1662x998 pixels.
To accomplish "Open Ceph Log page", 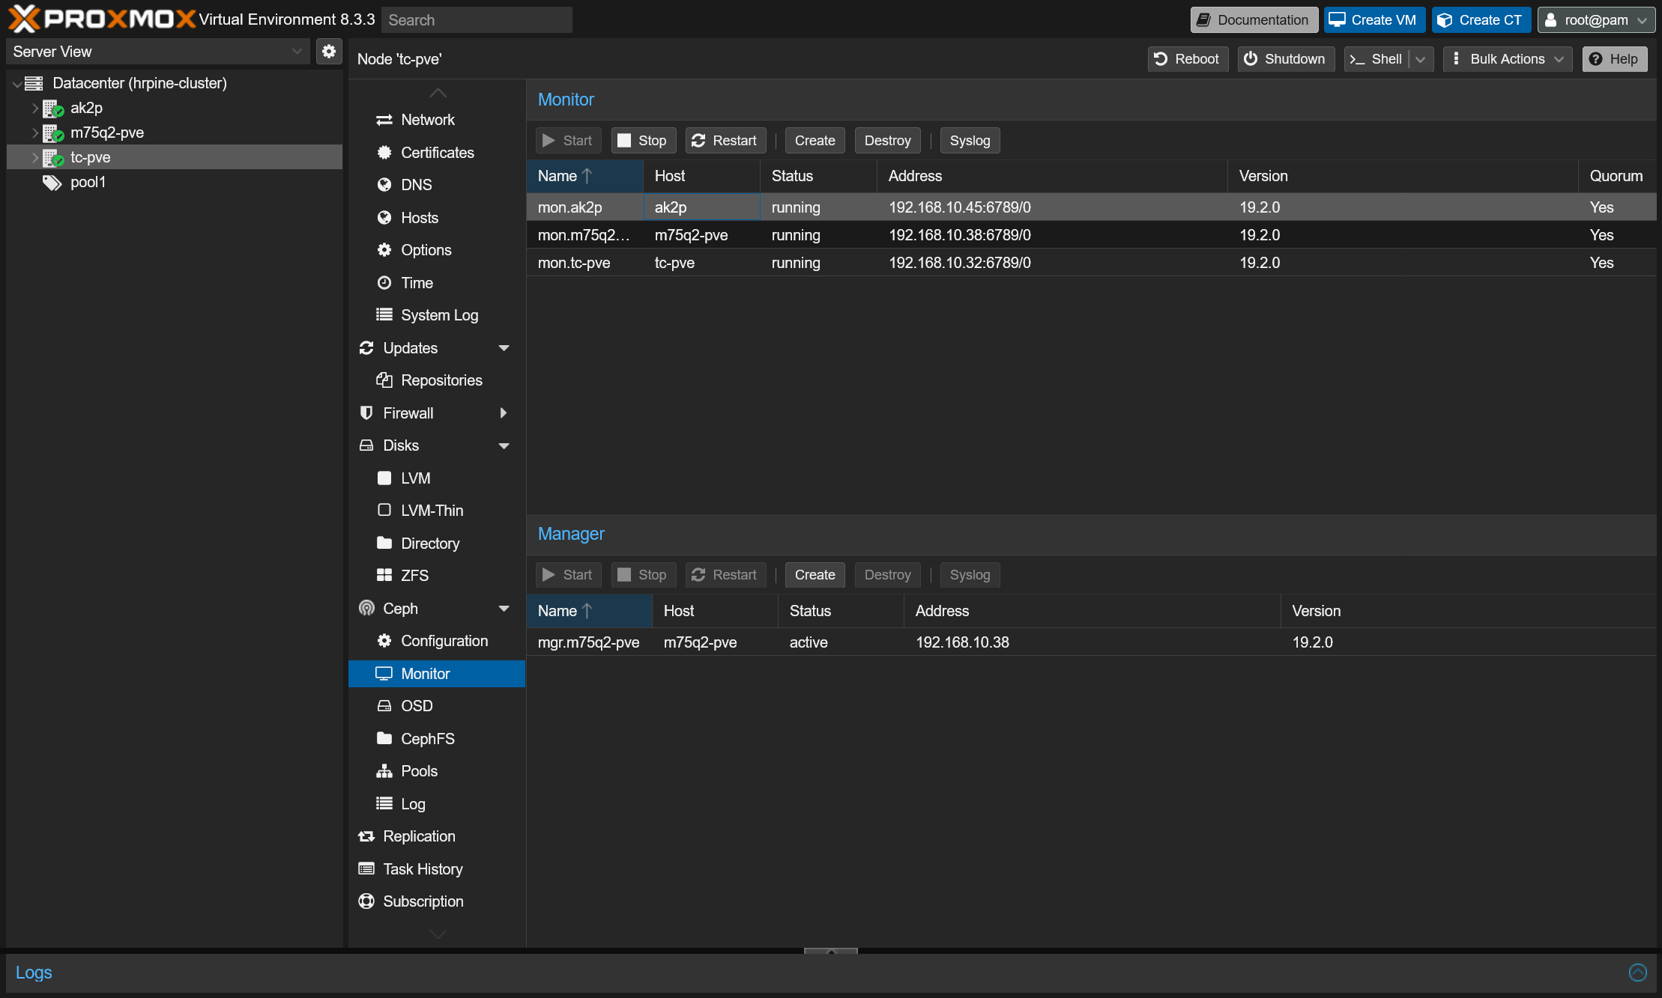I will click(437, 804).
